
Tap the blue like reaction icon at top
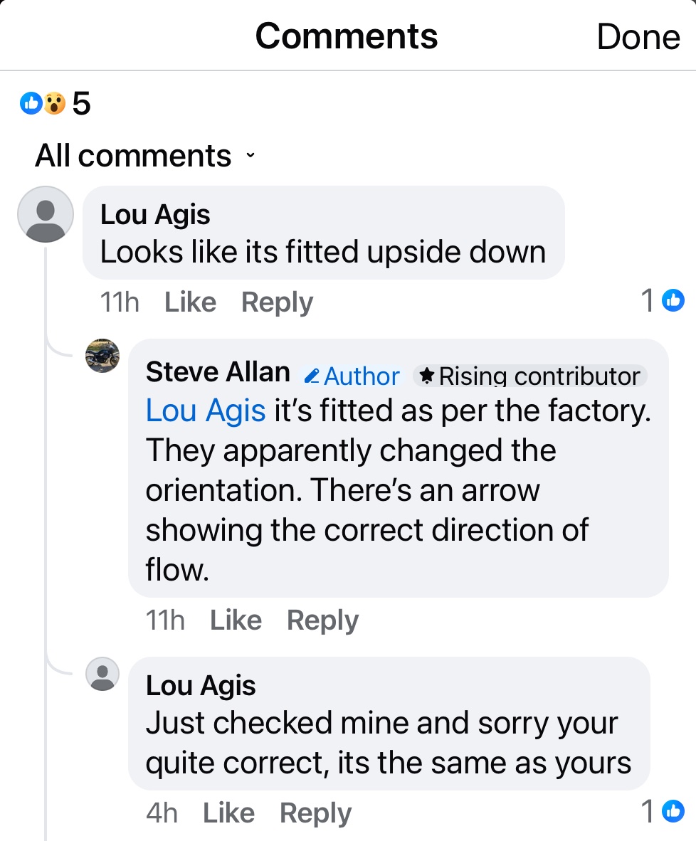click(31, 104)
